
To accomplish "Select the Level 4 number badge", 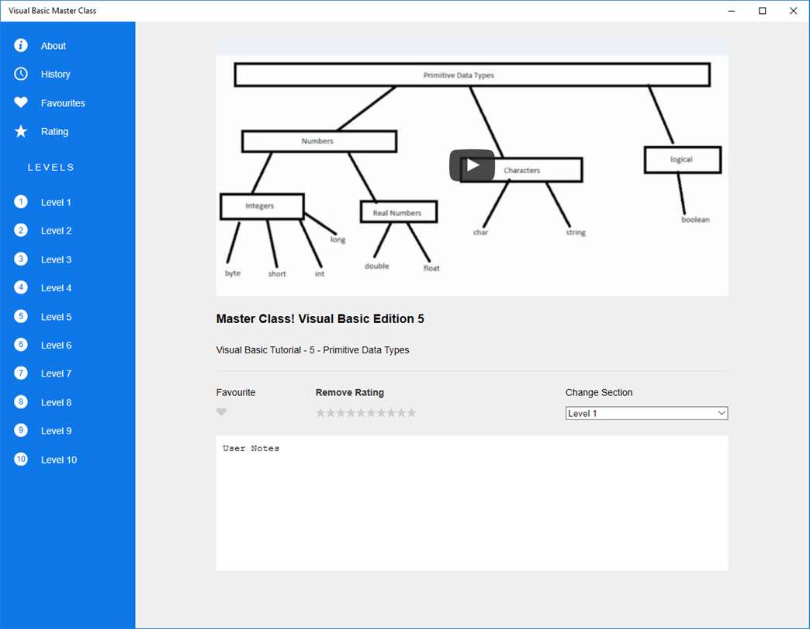I will [x=21, y=287].
